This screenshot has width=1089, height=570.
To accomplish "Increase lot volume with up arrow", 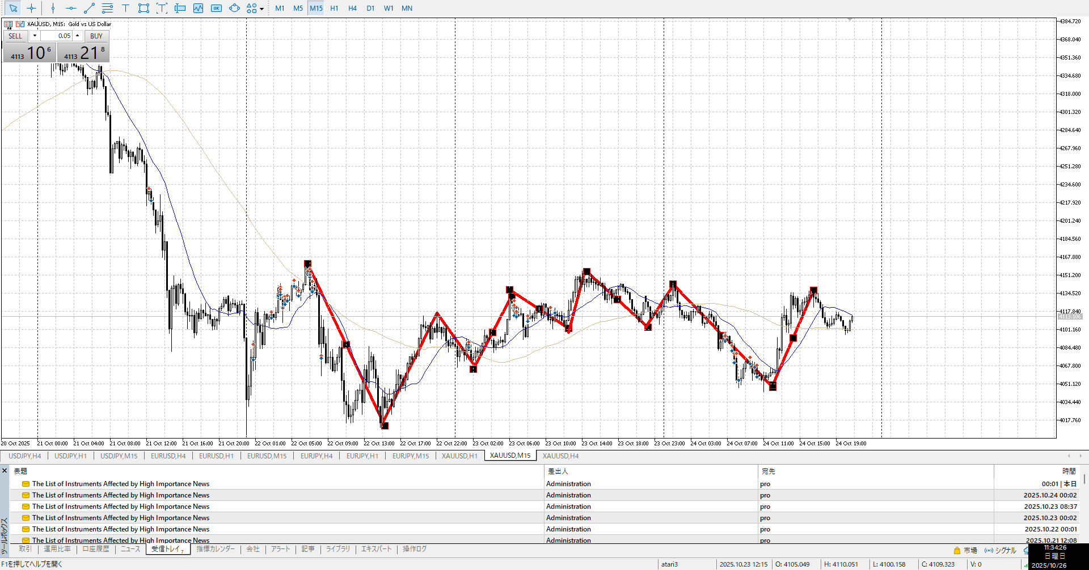I will 78,36.
